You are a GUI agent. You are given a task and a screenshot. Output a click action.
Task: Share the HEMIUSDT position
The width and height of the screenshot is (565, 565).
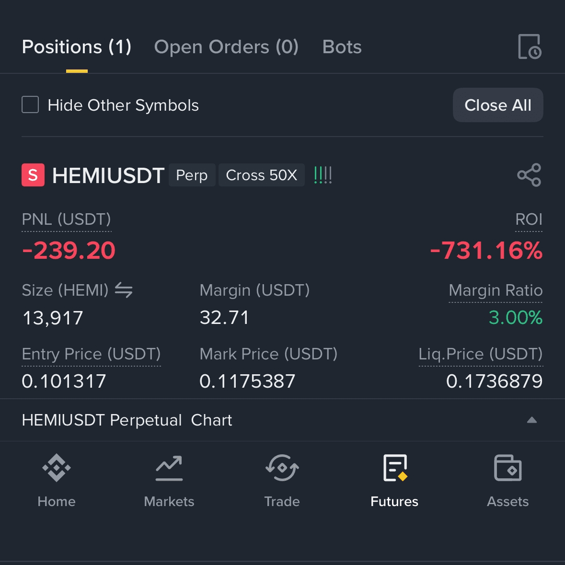coord(529,175)
